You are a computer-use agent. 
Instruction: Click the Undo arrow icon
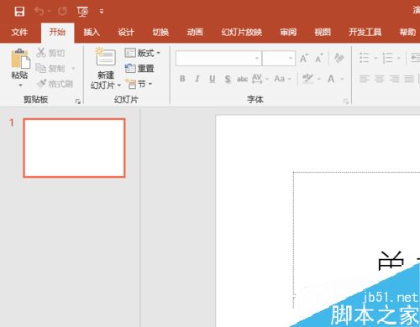(x=39, y=12)
